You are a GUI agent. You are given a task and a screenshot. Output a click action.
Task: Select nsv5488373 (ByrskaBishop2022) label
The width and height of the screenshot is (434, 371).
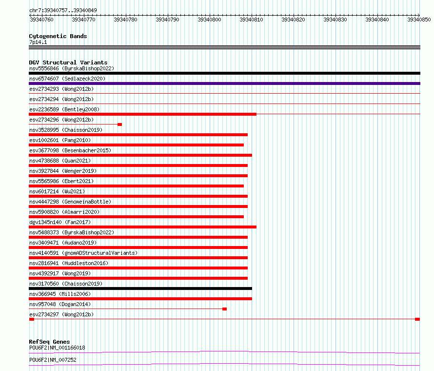click(72, 232)
